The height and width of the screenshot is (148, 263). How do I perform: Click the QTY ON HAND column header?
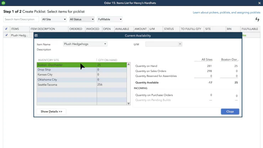(108, 60)
